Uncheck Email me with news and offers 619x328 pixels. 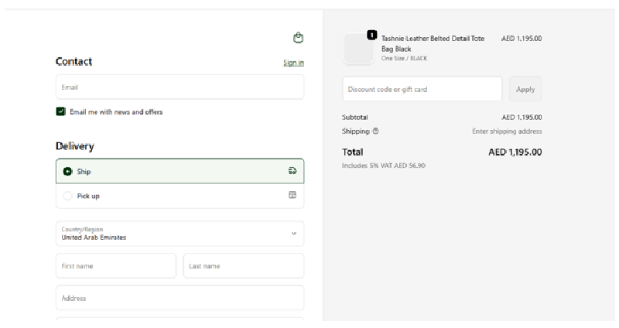(61, 111)
